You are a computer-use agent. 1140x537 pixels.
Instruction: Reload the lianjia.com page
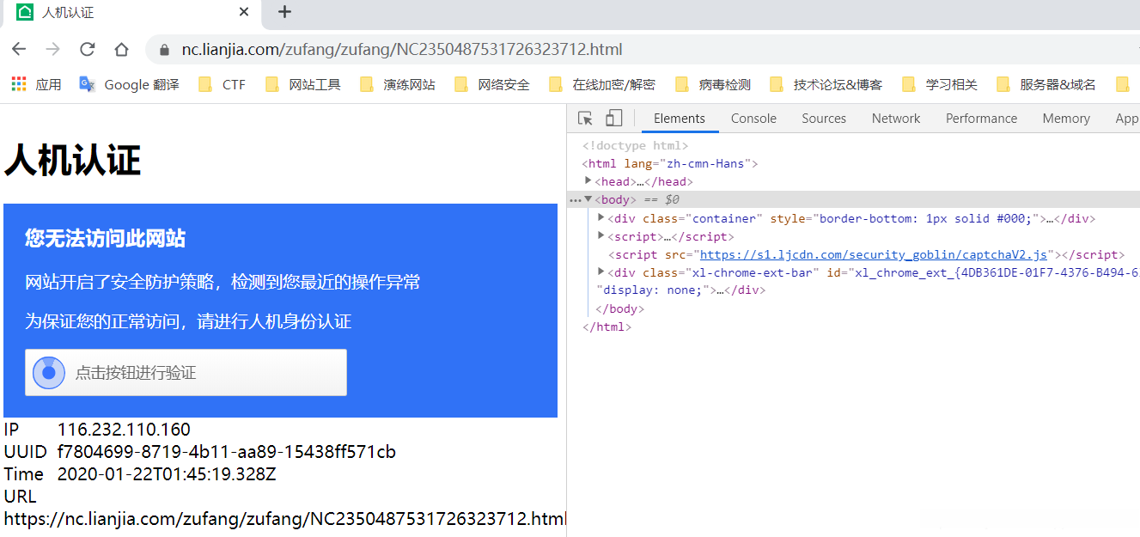coord(87,50)
